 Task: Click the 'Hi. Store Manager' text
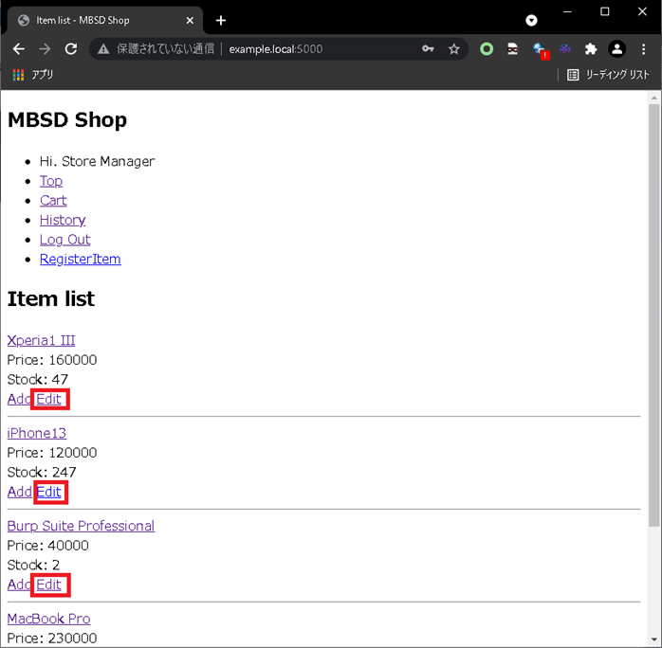point(97,161)
